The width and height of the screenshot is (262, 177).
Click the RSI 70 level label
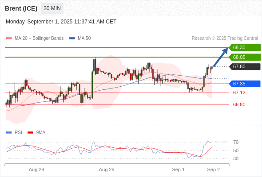click(236, 142)
